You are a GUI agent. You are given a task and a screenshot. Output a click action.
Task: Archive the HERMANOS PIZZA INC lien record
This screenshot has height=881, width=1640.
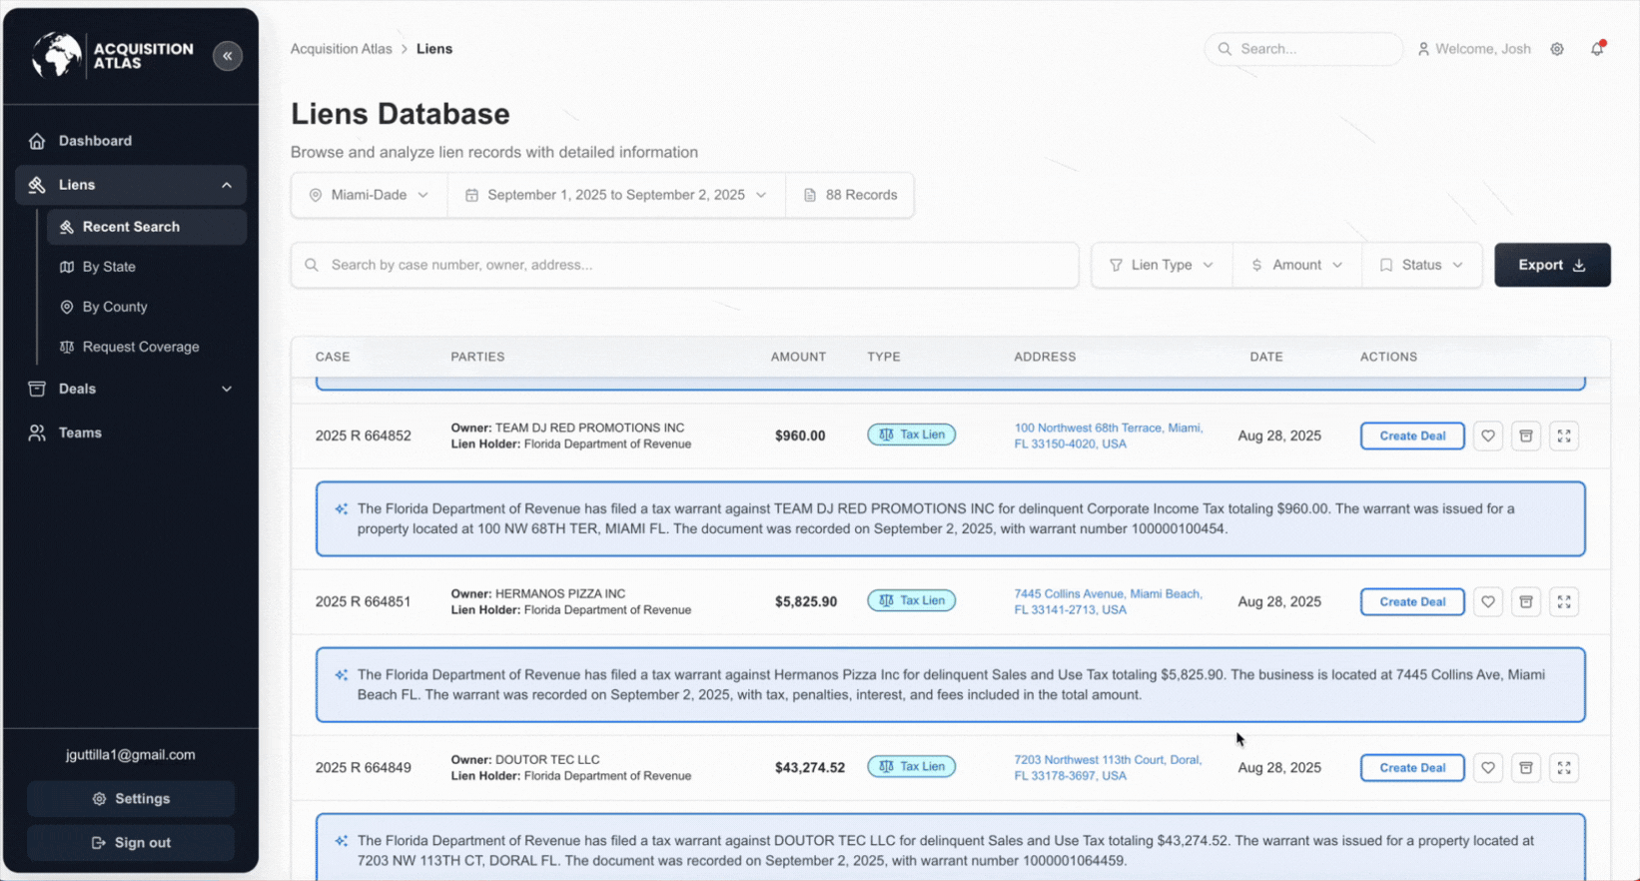click(1525, 601)
